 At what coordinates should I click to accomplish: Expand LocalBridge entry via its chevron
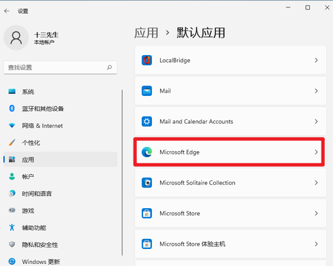point(316,61)
